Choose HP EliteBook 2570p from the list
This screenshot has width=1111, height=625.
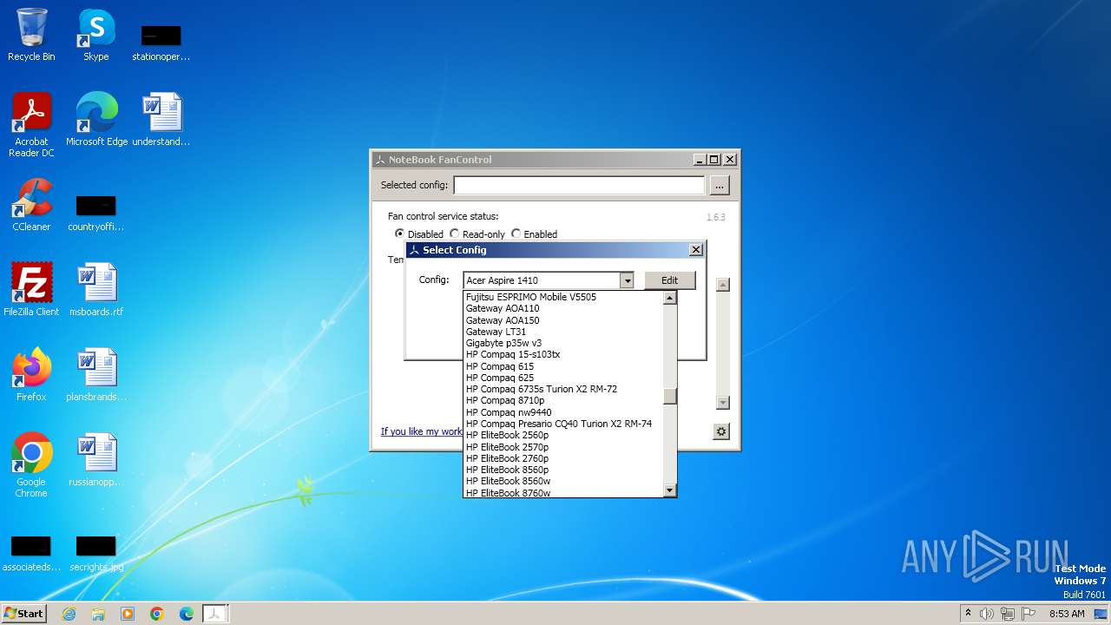(x=563, y=447)
